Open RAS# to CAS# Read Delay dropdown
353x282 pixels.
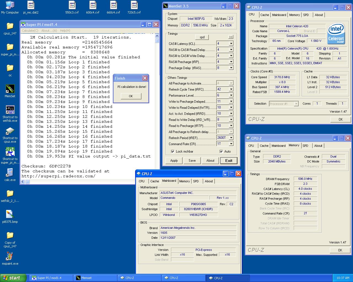231,50
